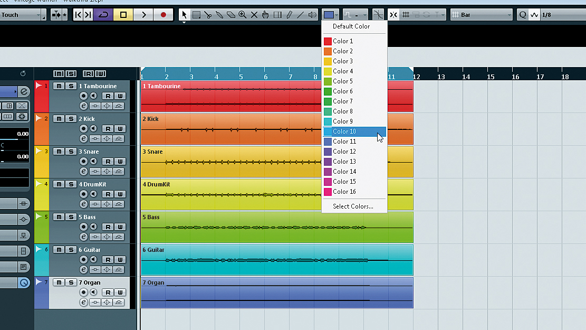Click the Color 7 green swatch

pyautogui.click(x=328, y=101)
